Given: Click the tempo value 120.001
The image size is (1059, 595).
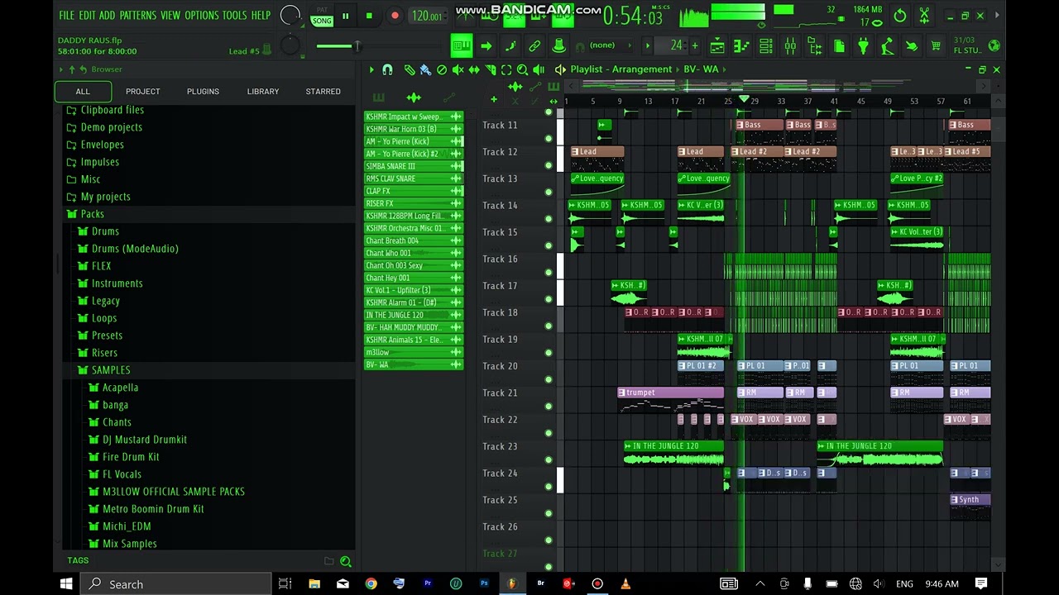Looking at the screenshot, I should (426, 16).
